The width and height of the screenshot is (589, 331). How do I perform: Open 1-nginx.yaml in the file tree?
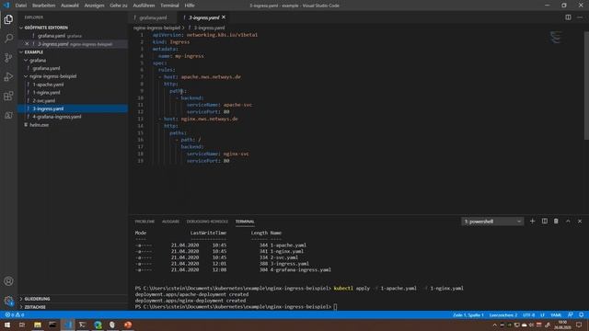(46, 92)
